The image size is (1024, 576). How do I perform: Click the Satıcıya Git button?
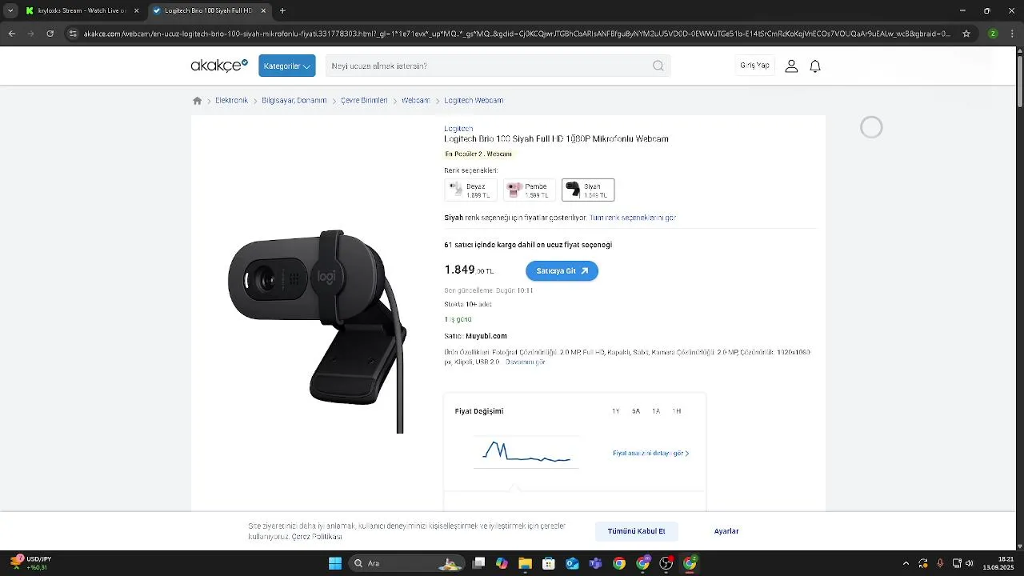pos(562,271)
